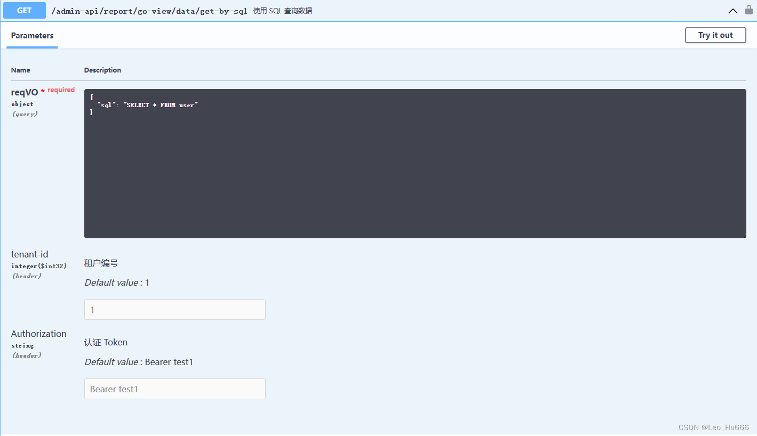Collapse the endpoint with the up chevron
This screenshot has height=436, width=757.
click(733, 11)
